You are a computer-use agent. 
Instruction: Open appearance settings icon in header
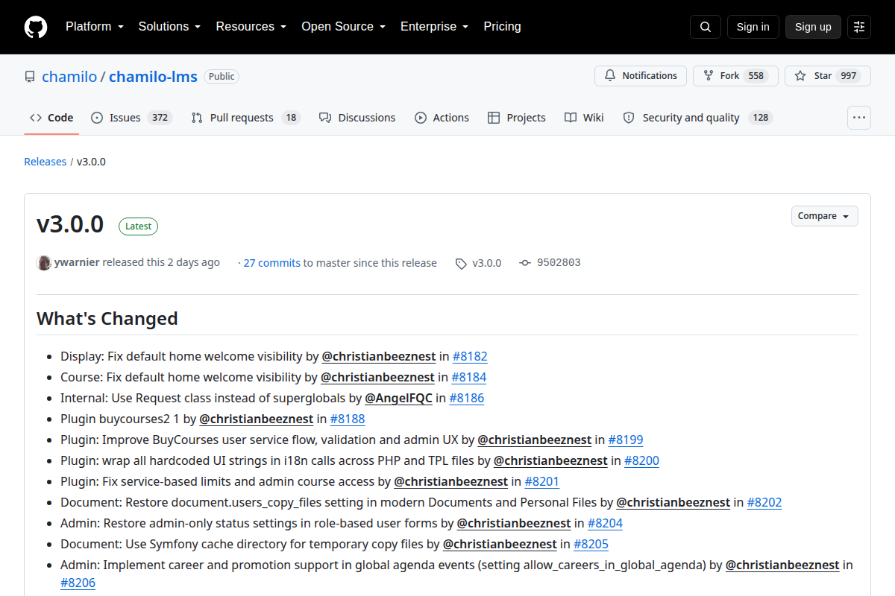pos(859,27)
